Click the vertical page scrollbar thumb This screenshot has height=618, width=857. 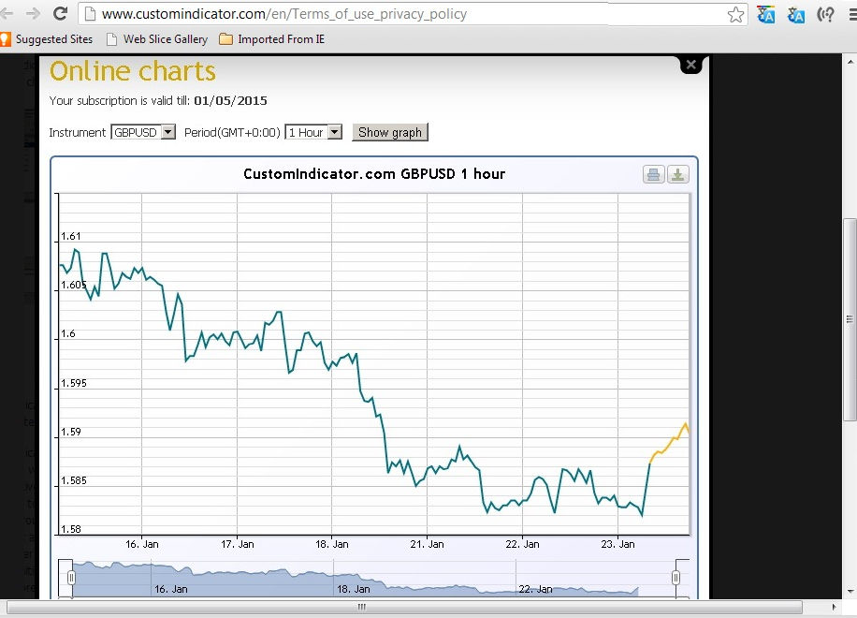pyautogui.click(x=850, y=319)
